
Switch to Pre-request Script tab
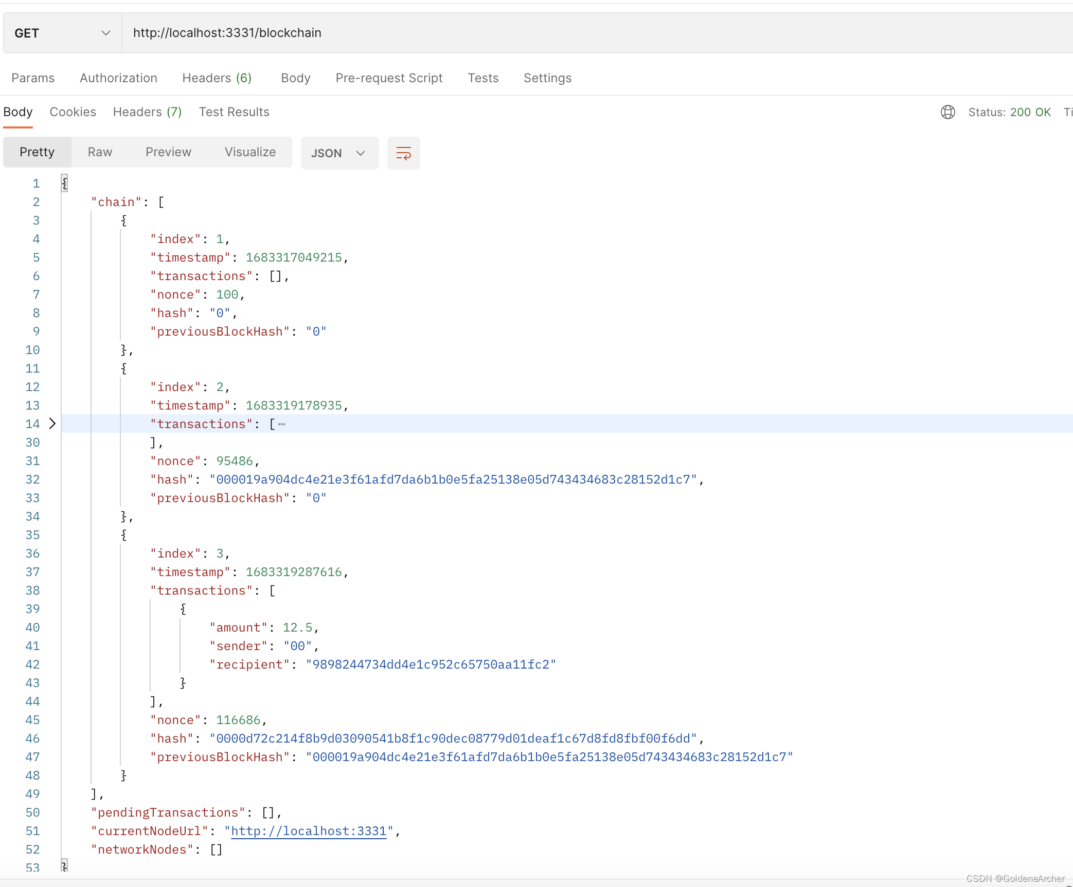point(389,78)
